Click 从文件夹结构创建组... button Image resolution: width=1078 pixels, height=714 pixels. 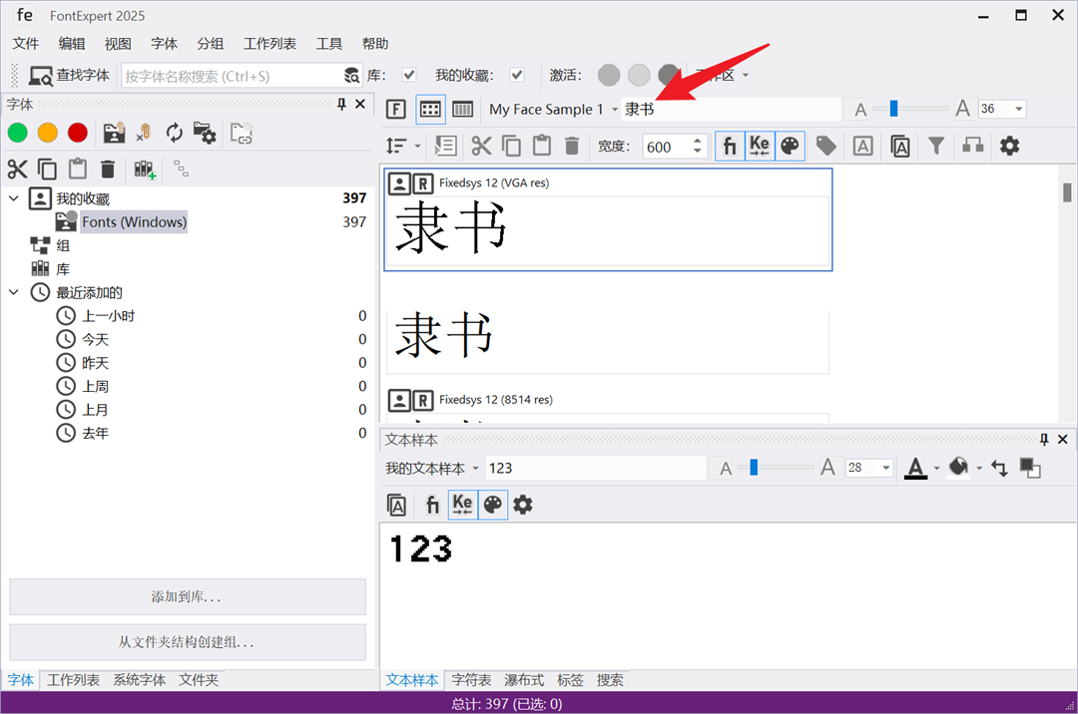click(187, 642)
